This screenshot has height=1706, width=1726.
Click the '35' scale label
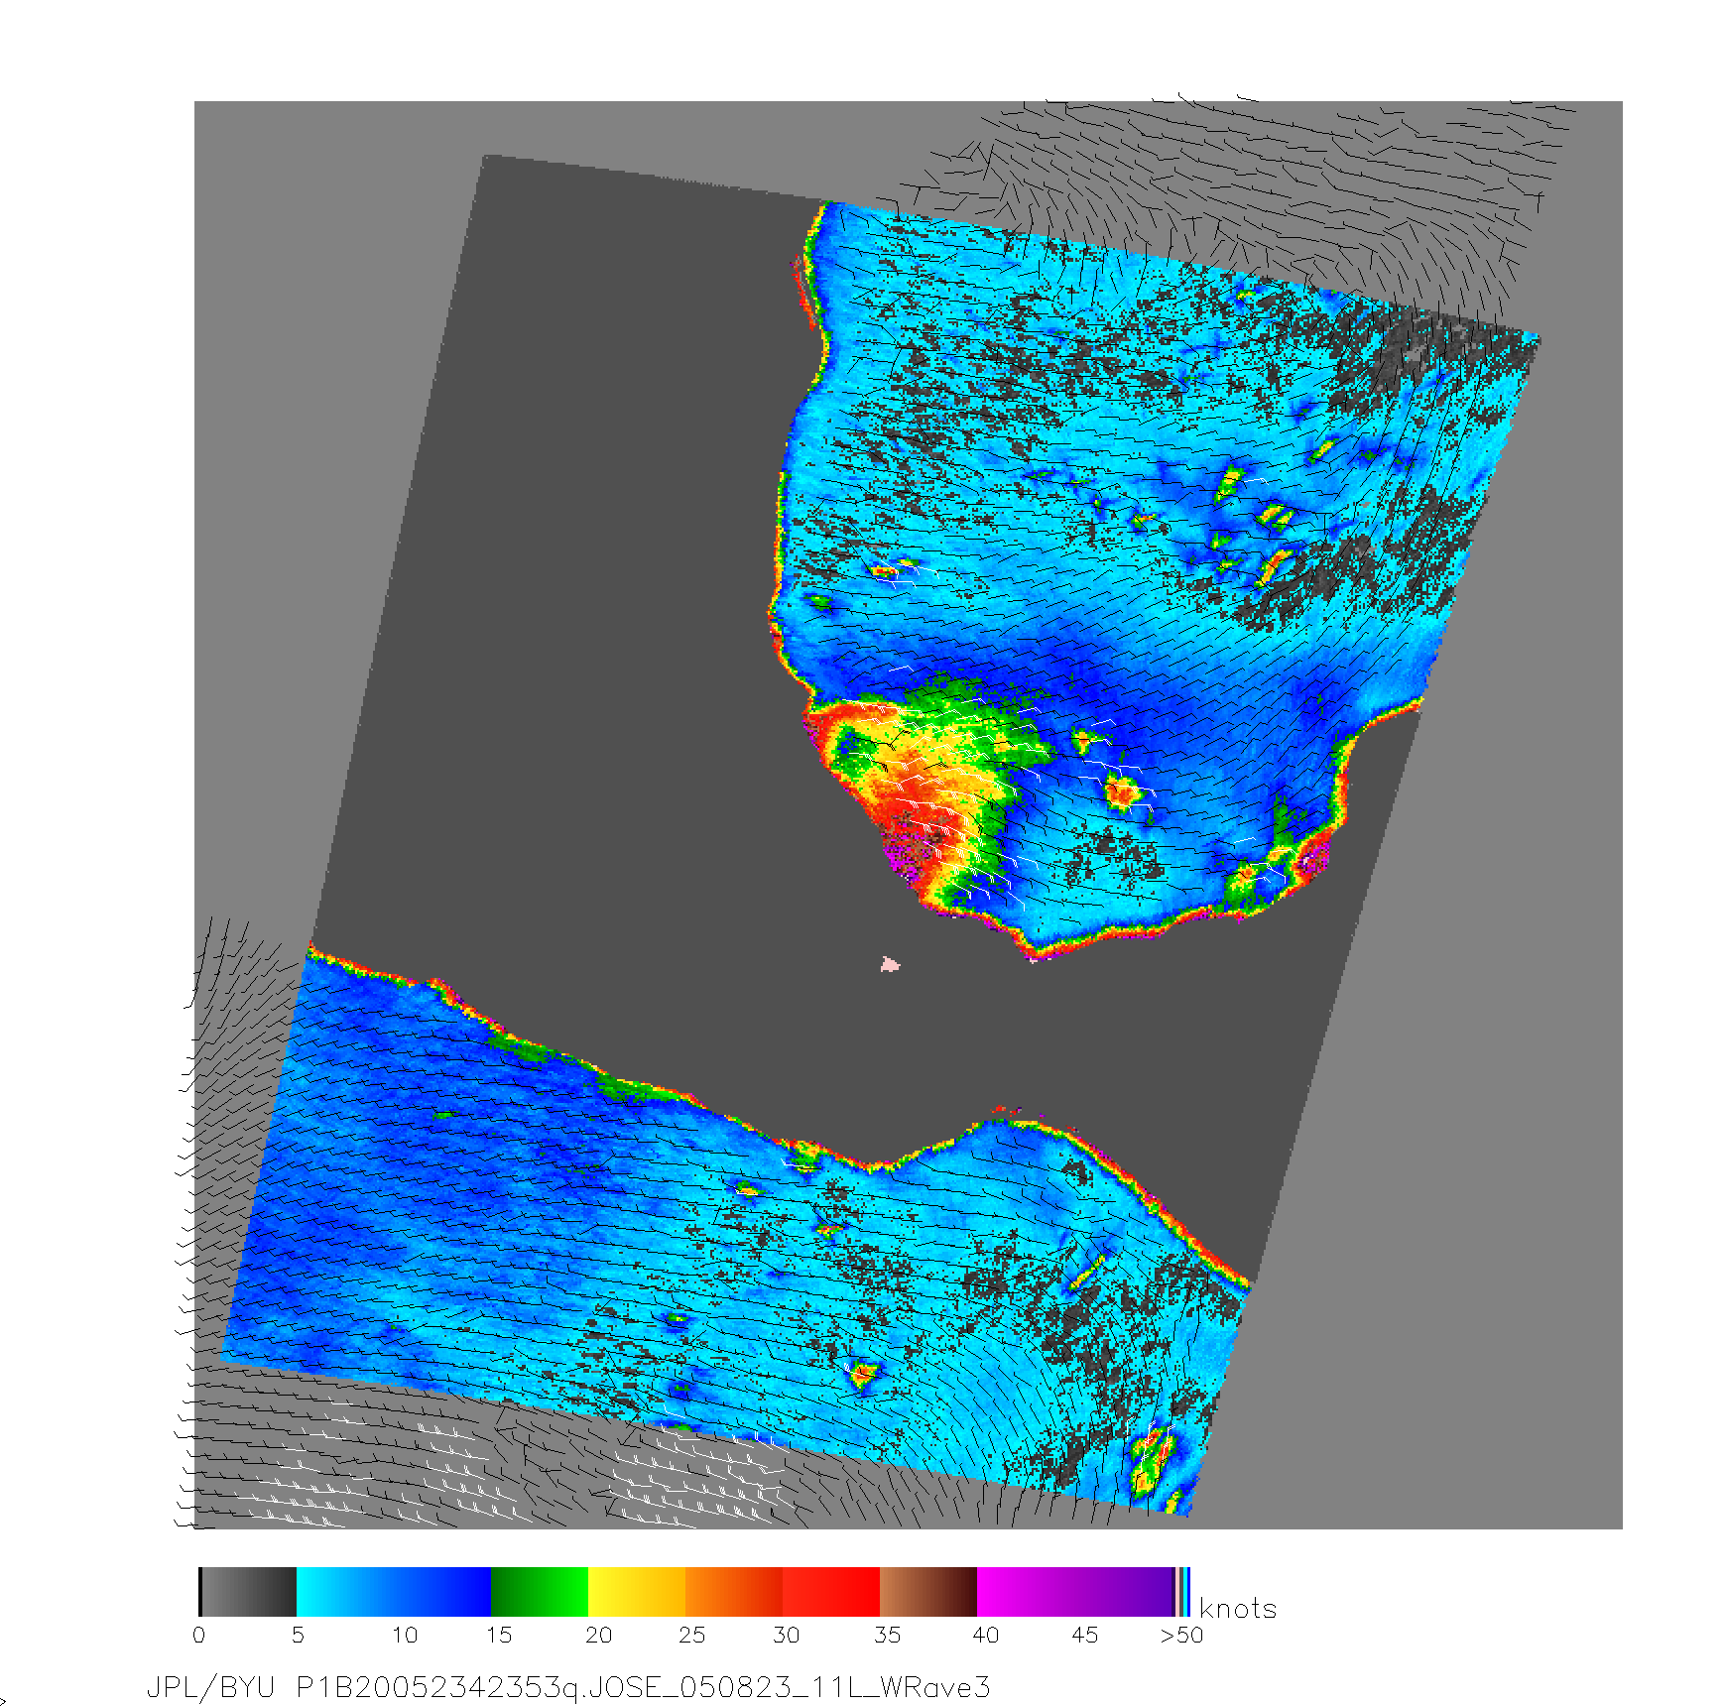[x=887, y=1635]
